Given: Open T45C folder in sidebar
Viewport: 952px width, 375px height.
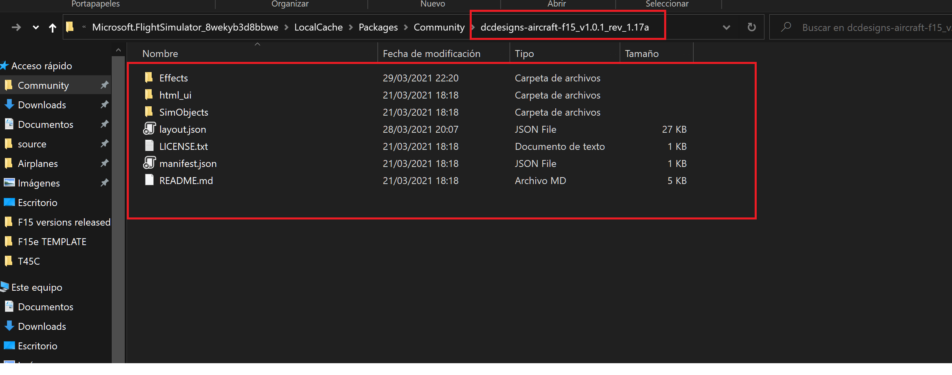Looking at the screenshot, I should point(29,261).
